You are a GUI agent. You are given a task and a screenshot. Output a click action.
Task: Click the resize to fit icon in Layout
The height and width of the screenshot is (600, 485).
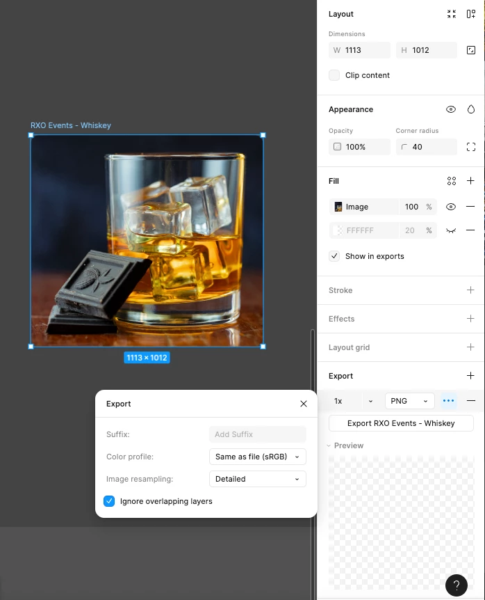(452, 14)
